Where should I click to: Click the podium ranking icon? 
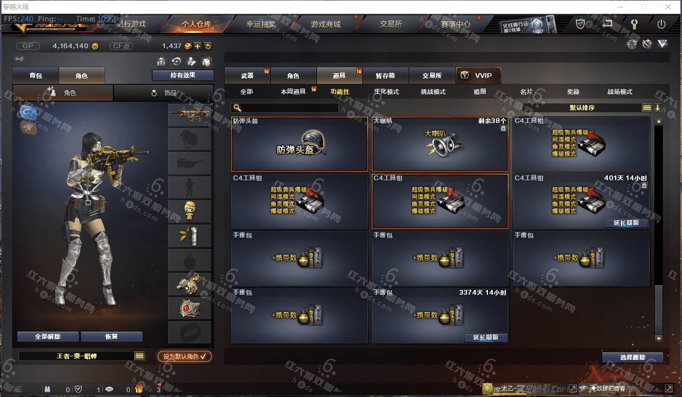point(161,61)
